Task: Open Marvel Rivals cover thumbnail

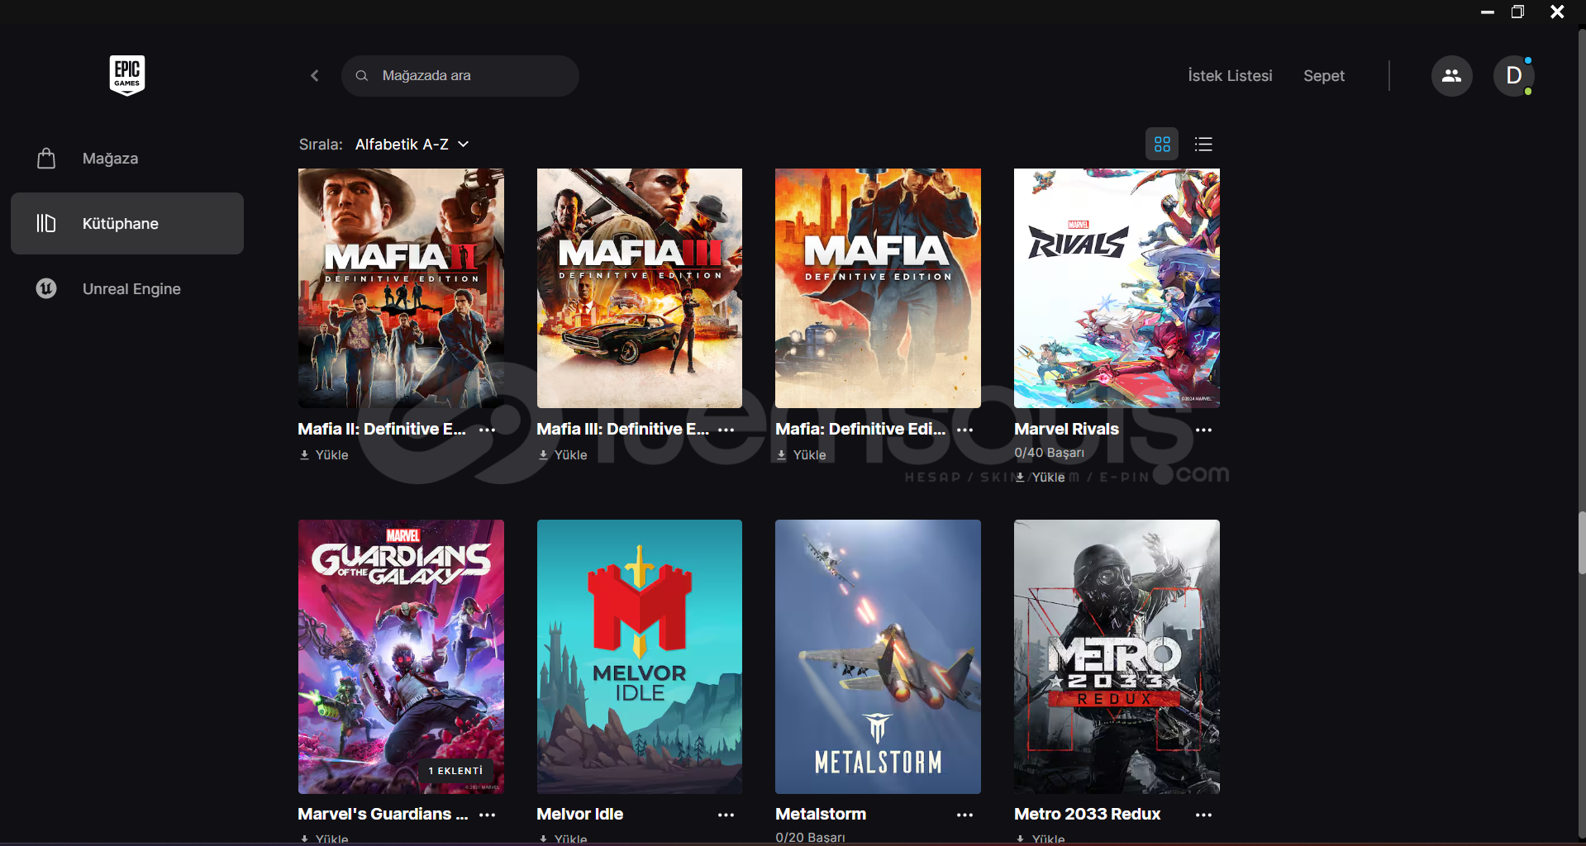Action: click(x=1117, y=288)
